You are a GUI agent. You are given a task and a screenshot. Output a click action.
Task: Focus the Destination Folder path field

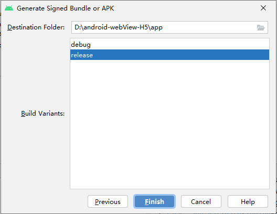tap(169, 27)
